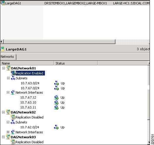Collapse Network Interfaces under DAGNetwork01
Image resolution: width=154 pixels, height=145 pixels.
[8, 92]
